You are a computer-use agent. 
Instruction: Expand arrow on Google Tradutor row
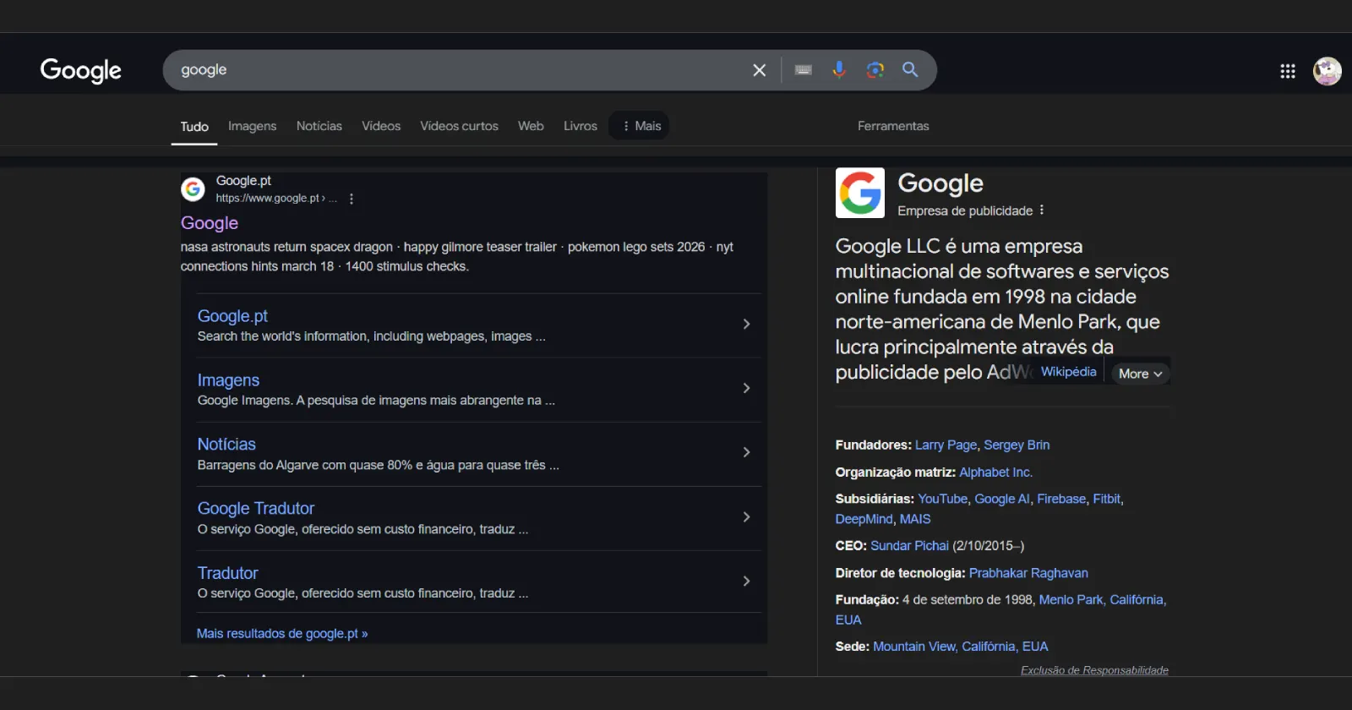[x=746, y=516]
